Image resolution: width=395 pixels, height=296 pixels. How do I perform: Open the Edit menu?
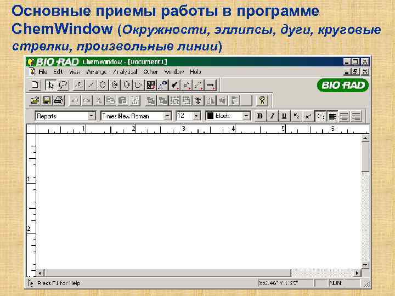click(58, 72)
